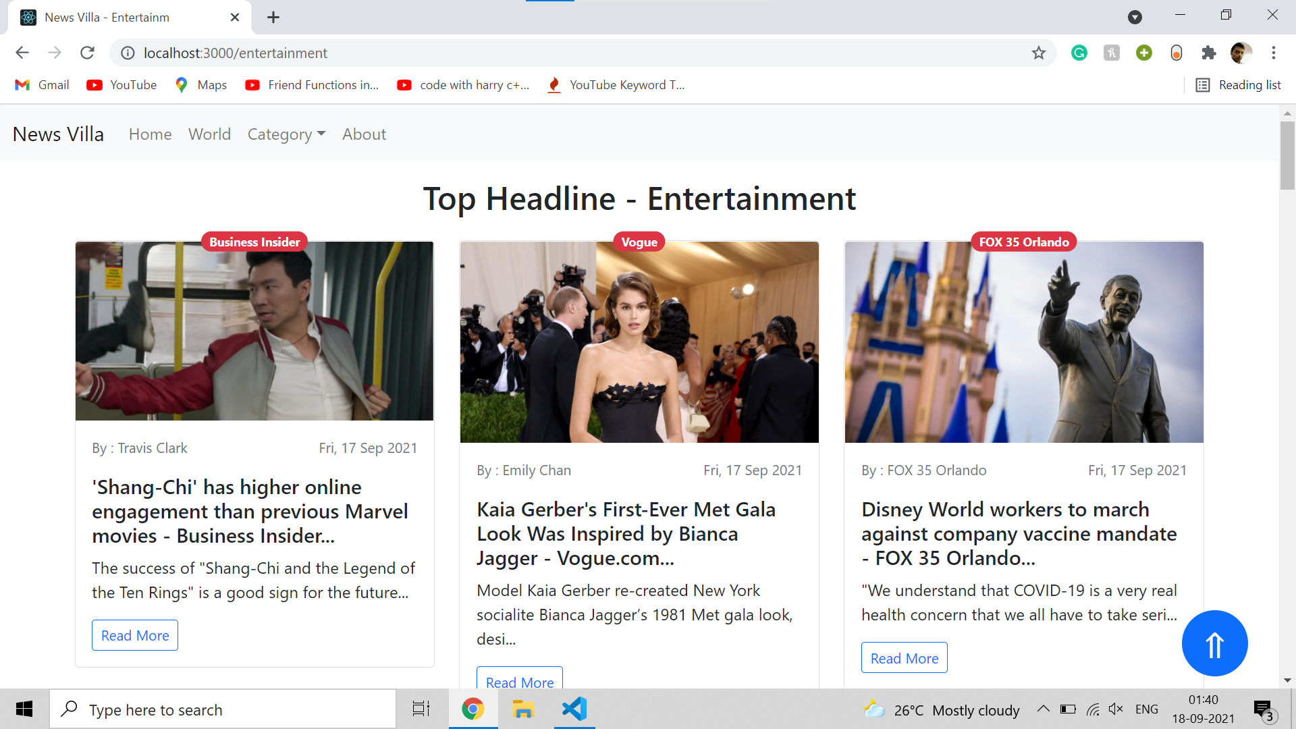Open Chrome's three-dot menu
This screenshot has width=1296, height=729.
(x=1273, y=53)
